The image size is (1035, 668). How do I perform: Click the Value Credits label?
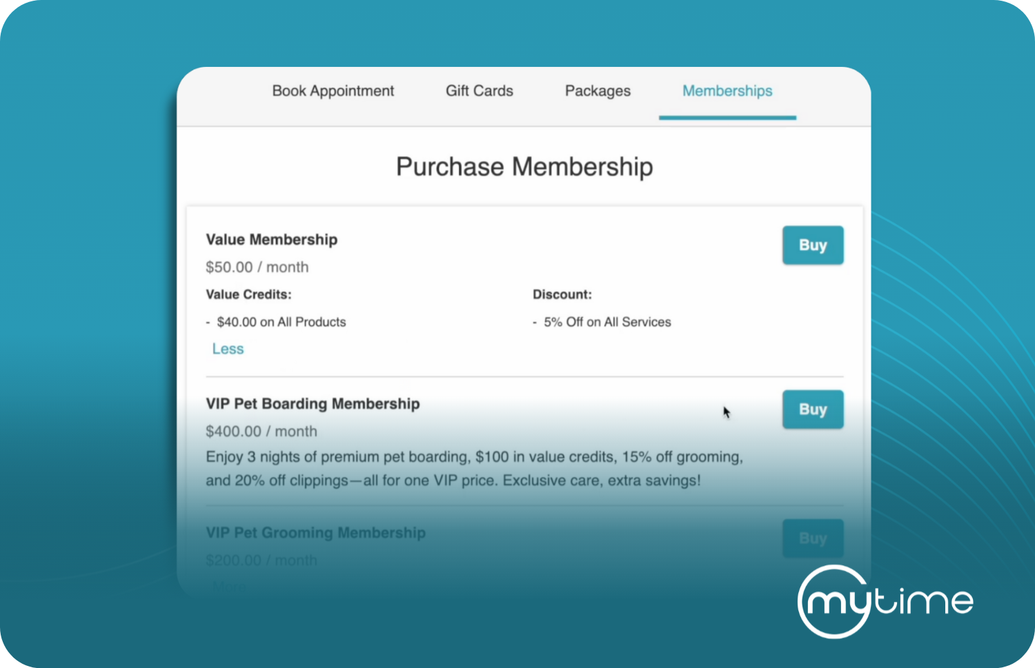point(248,294)
